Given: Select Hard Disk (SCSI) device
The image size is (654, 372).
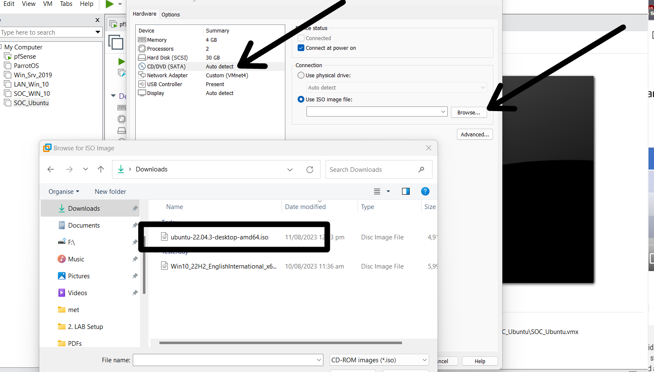Looking at the screenshot, I should (x=211, y=58).
